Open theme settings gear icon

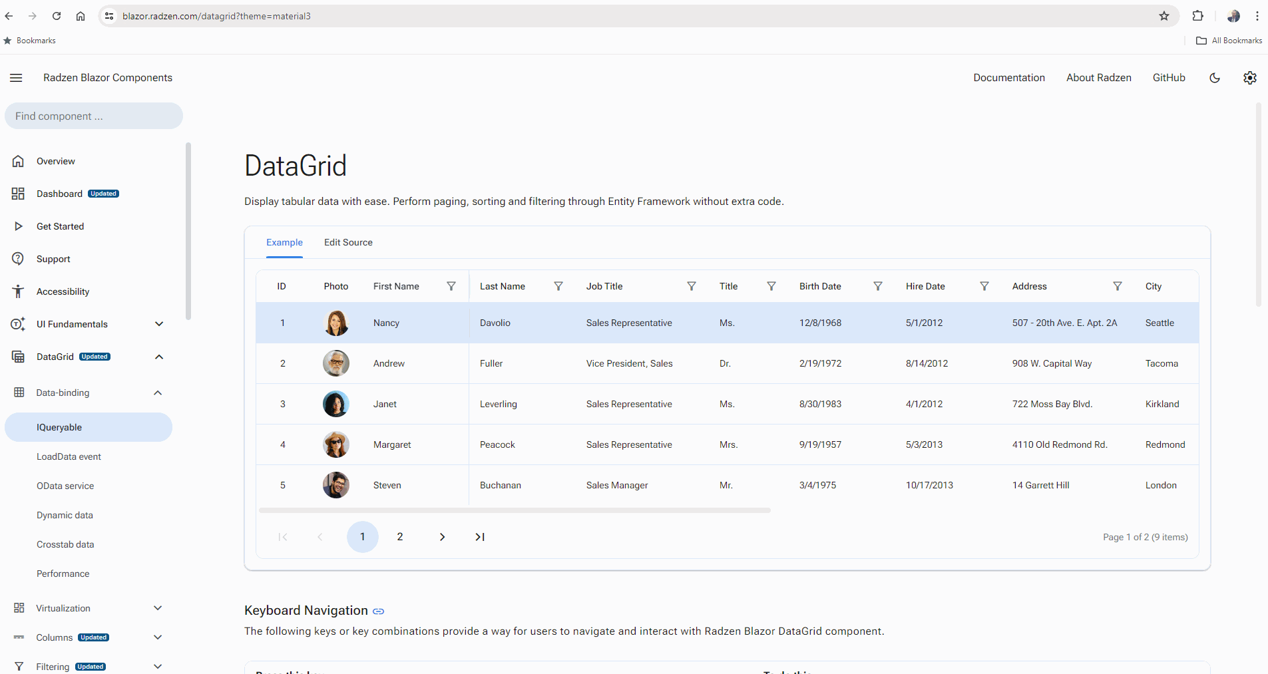[x=1249, y=78]
